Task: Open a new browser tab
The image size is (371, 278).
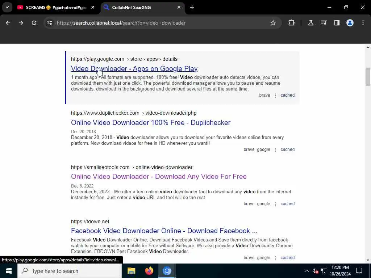Action: coord(192,8)
